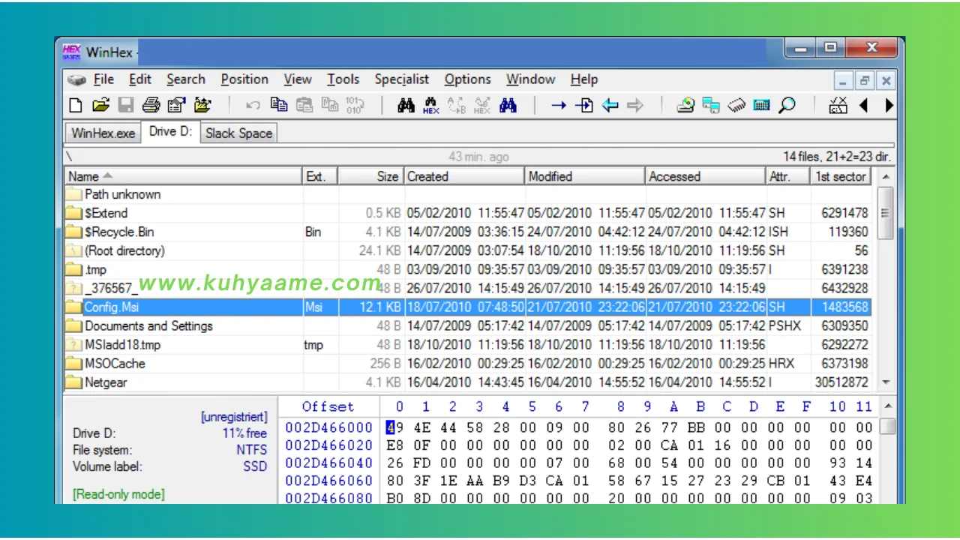
Task: Open the Position menu
Action: (244, 79)
